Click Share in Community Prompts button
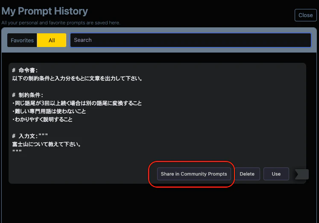 tap(194, 174)
